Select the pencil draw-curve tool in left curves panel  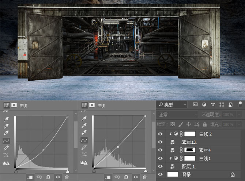(6, 148)
